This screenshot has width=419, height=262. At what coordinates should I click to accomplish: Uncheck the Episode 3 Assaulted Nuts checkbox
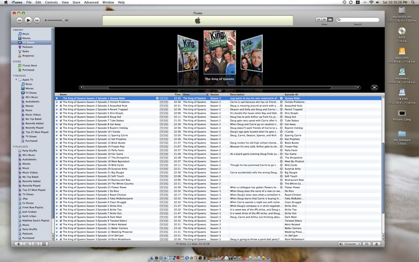click(61, 106)
